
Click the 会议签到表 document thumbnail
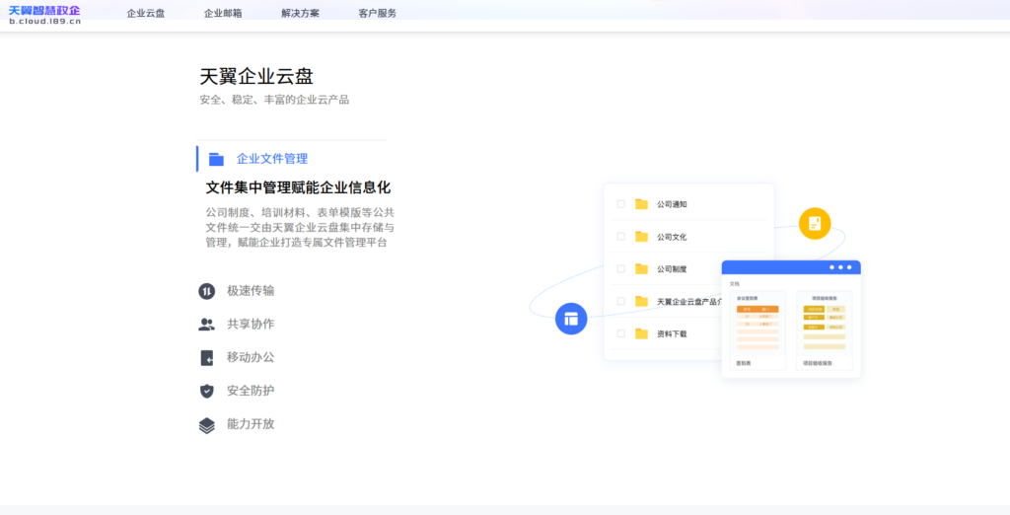tap(757, 330)
